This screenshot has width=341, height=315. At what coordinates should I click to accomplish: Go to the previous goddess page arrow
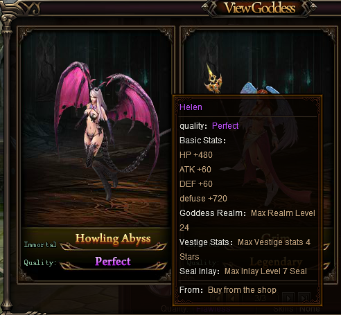[x=233, y=298]
